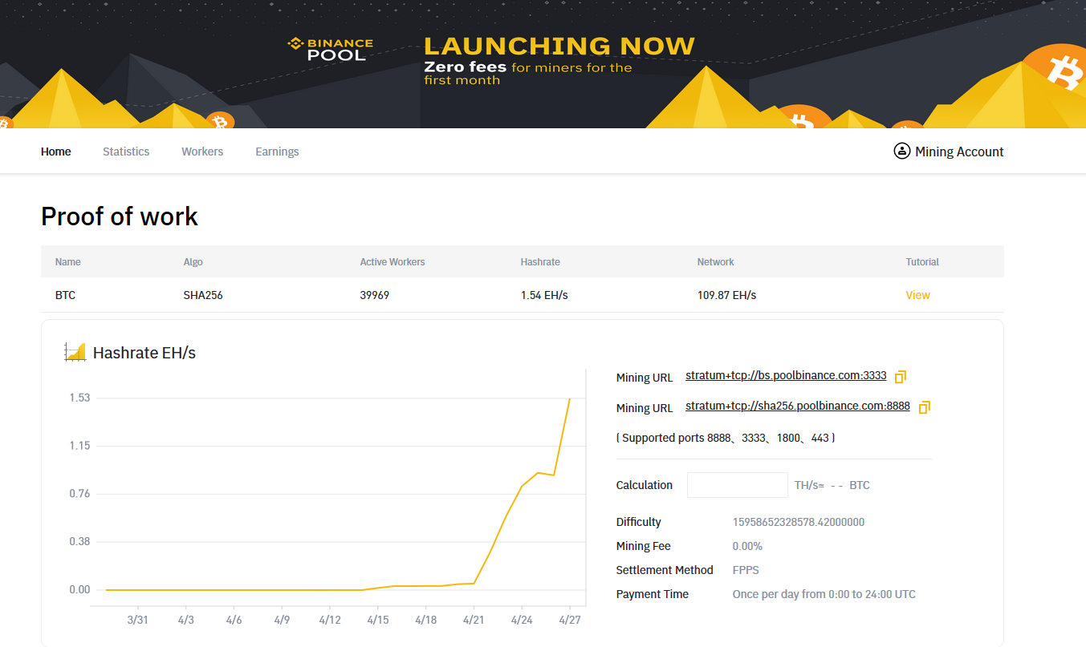Click the 39969 active workers value
1086x647 pixels.
375,295
